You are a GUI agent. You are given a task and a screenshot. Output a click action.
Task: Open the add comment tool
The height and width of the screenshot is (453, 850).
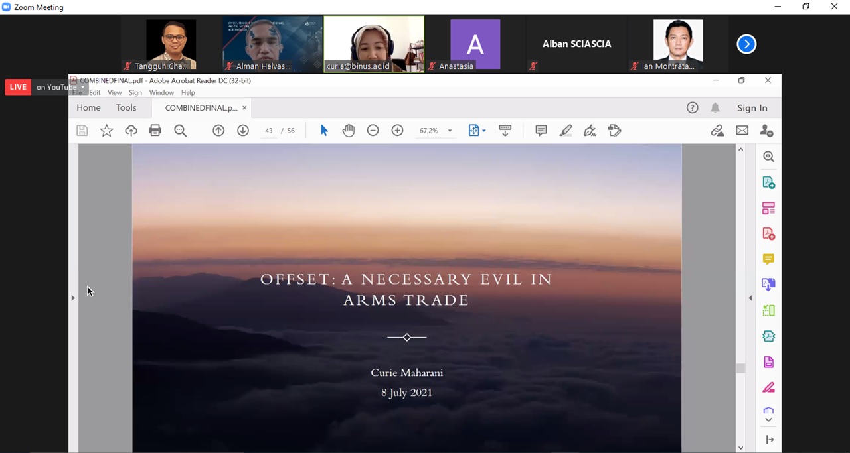[541, 131]
